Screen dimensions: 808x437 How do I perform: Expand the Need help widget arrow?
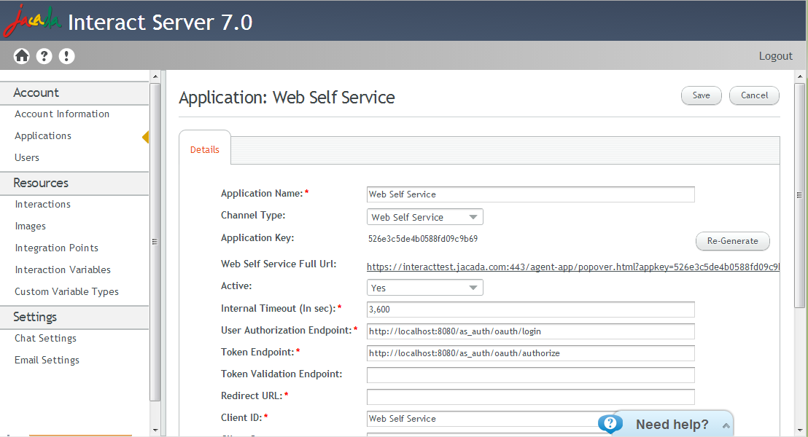[726, 425]
